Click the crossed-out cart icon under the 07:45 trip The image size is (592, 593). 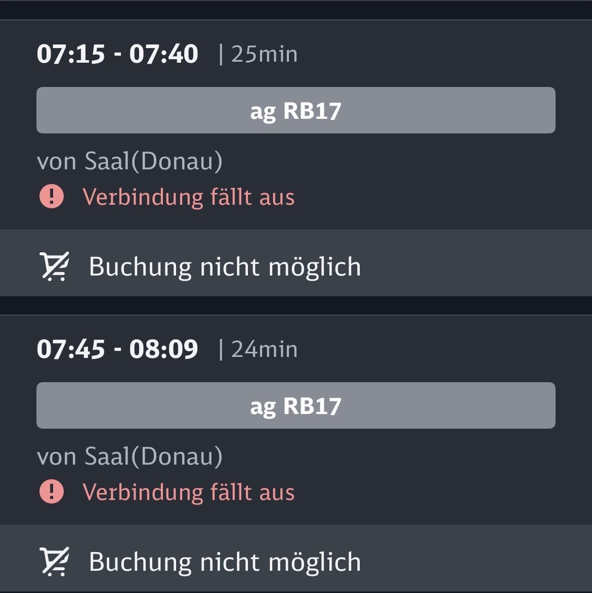tap(54, 562)
